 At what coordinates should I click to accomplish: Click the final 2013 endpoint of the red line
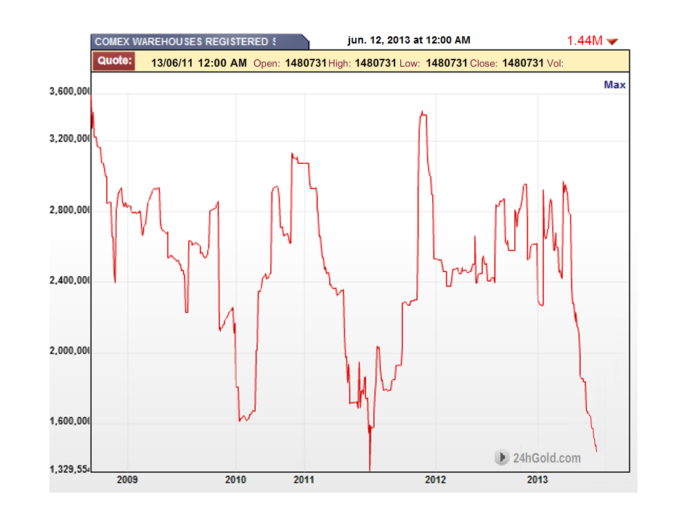tap(597, 451)
